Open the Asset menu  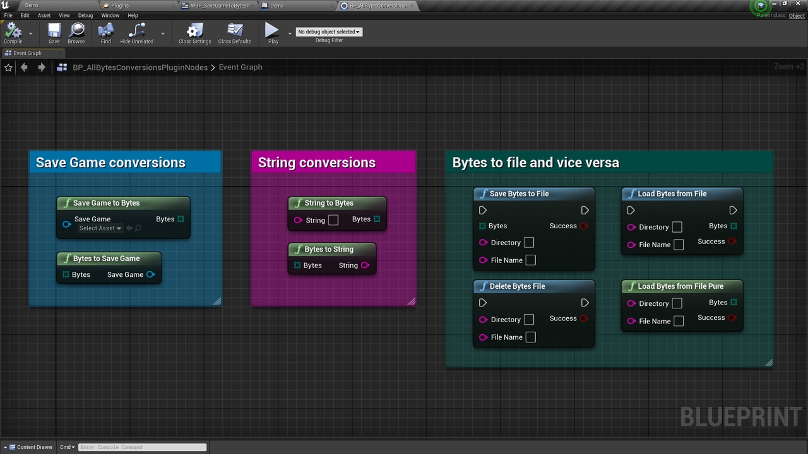[x=44, y=15]
